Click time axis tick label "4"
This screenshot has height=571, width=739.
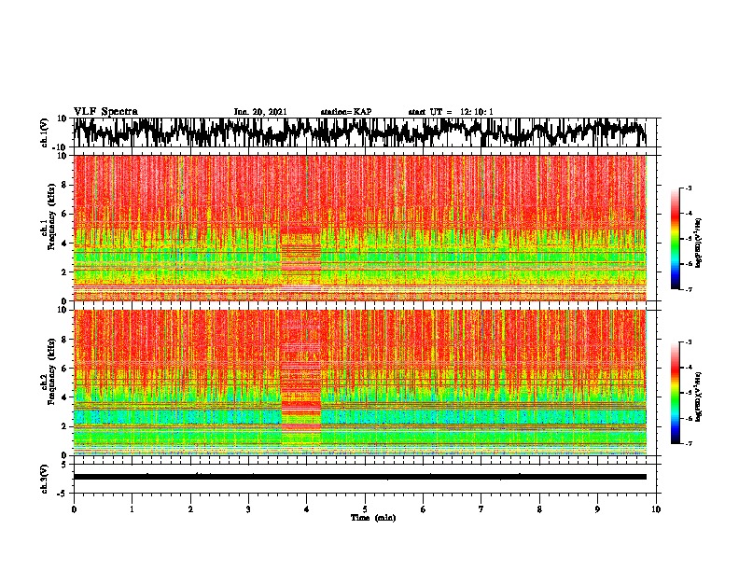coord(307,509)
